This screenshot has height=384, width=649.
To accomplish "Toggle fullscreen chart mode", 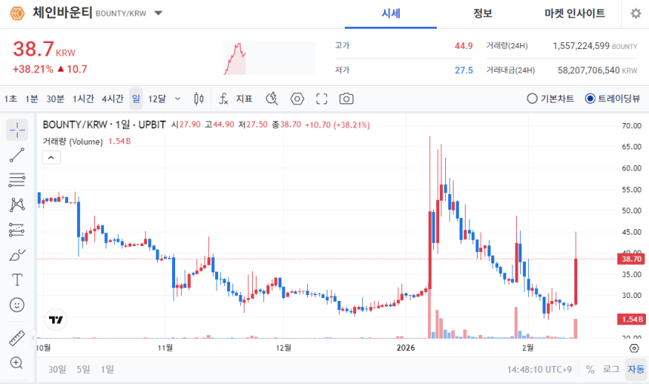I will point(321,99).
